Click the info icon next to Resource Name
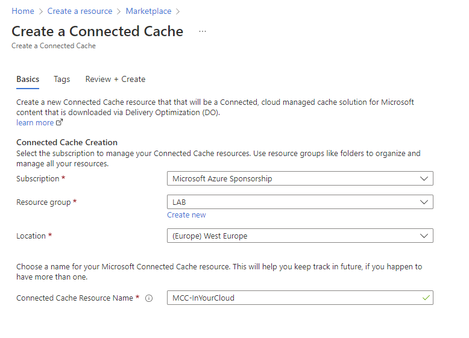The height and width of the screenshot is (338, 469). tap(149, 298)
